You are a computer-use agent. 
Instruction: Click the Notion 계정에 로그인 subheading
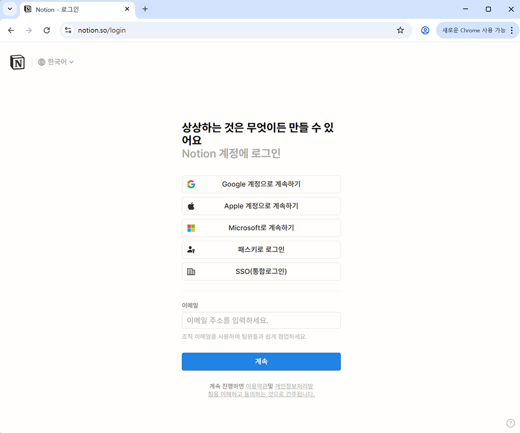231,154
